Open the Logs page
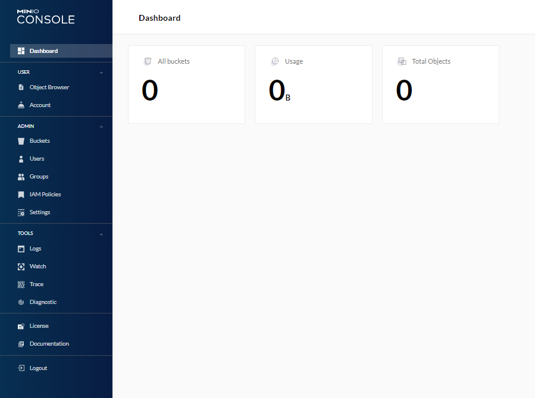The height and width of the screenshot is (398, 535). (35, 249)
